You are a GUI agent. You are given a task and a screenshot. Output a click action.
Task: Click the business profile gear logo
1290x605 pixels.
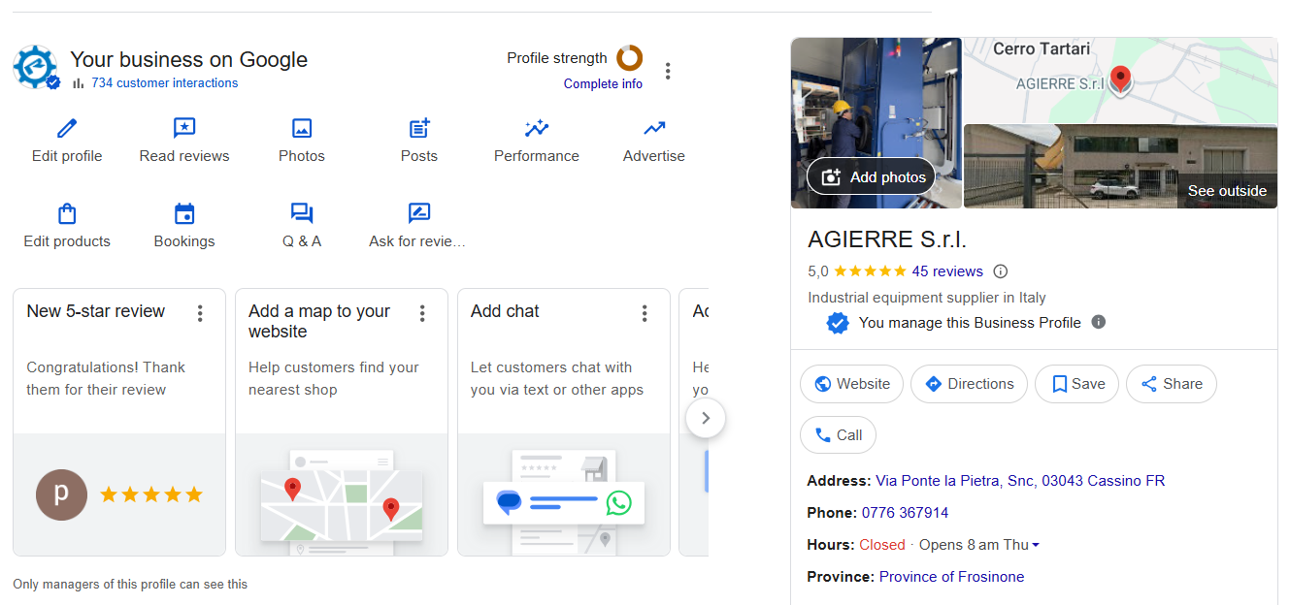[x=37, y=67]
